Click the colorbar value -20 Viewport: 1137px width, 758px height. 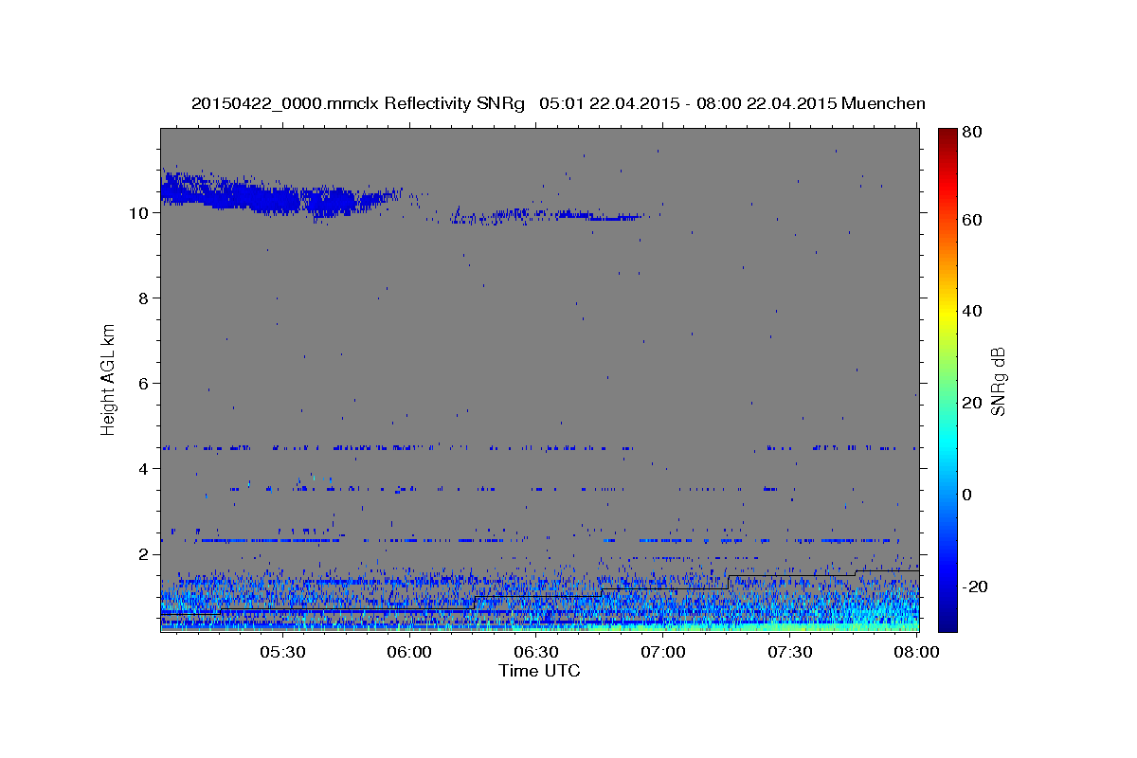974,587
